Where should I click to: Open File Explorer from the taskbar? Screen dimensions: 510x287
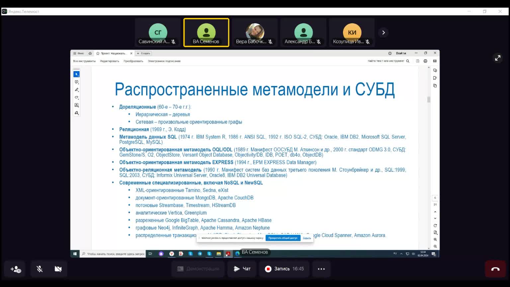[219, 254]
